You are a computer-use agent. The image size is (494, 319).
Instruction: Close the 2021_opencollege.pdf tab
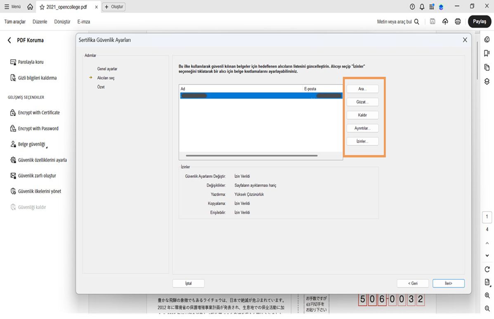point(97,7)
